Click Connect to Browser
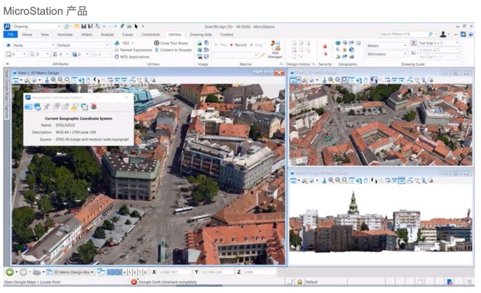 point(173,50)
